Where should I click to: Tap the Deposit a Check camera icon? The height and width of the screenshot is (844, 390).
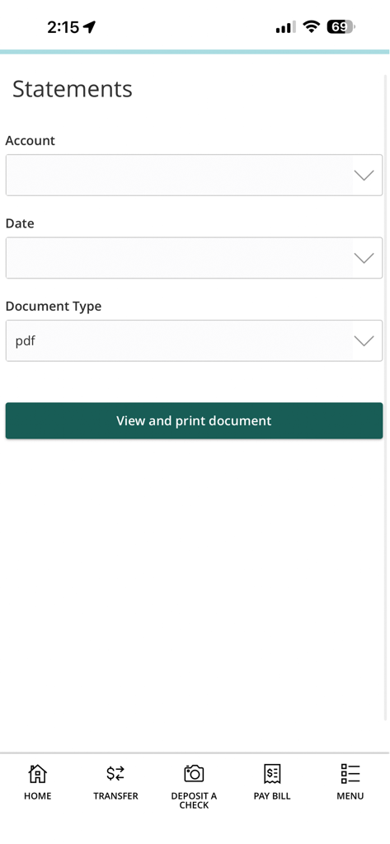(194, 773)
